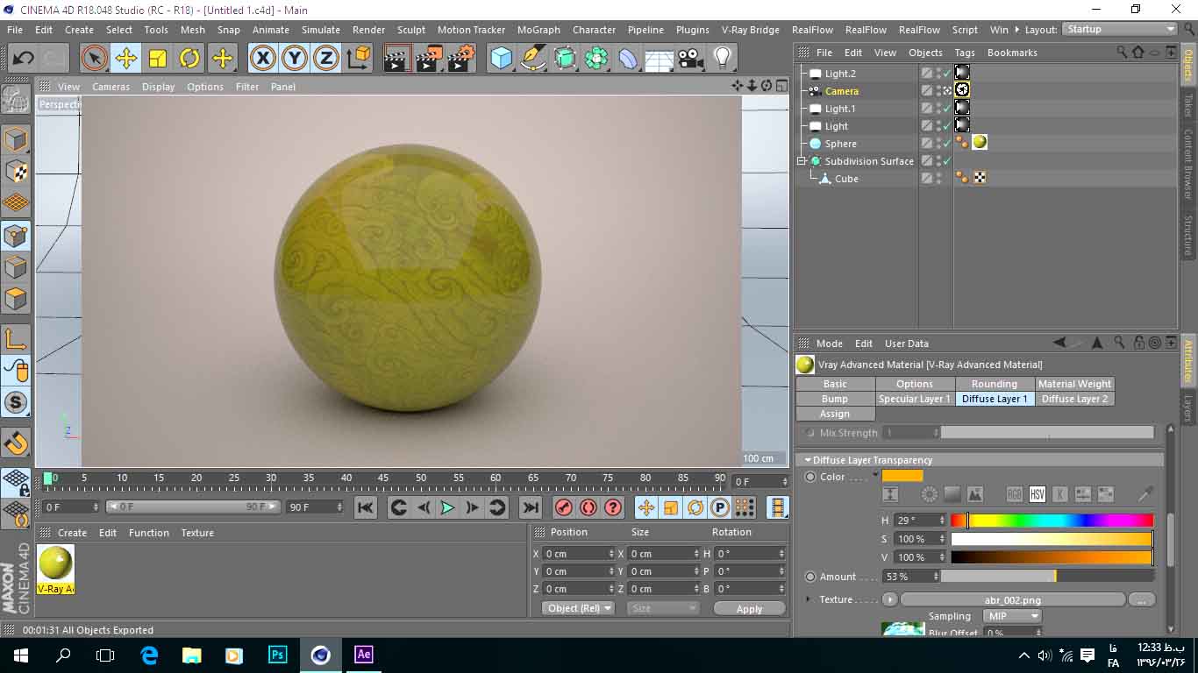Expand the Texture parameter triangle
Image resolution: width=1198 pixels, height=673 pixels.
809,599
